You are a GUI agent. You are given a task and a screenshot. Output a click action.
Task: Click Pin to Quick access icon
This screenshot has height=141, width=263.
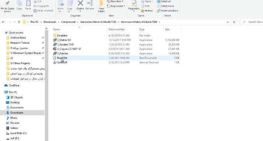pyautogui.click(x=7, y=7)
